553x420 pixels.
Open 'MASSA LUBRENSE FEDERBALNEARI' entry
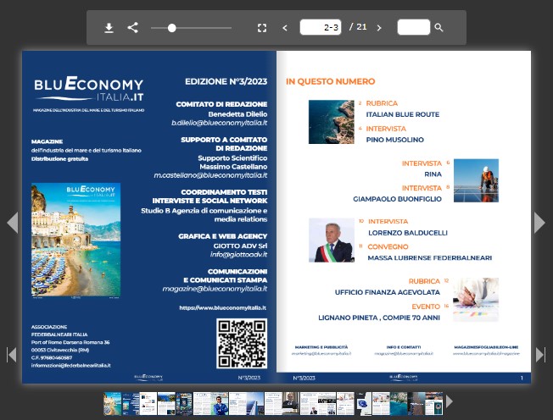click(x=430, y=257)
